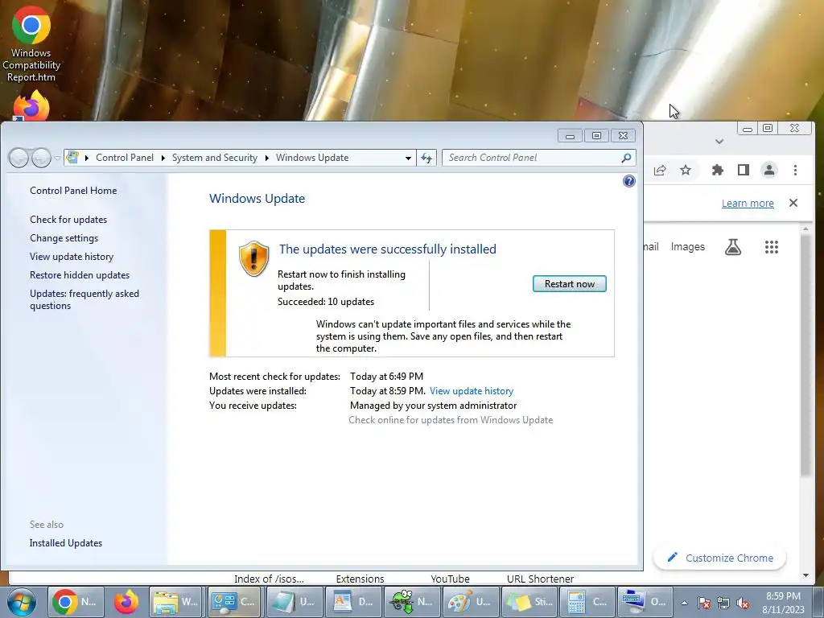
Task: Show hidden tray icons arrow
Action: click(x=684, y=604)
